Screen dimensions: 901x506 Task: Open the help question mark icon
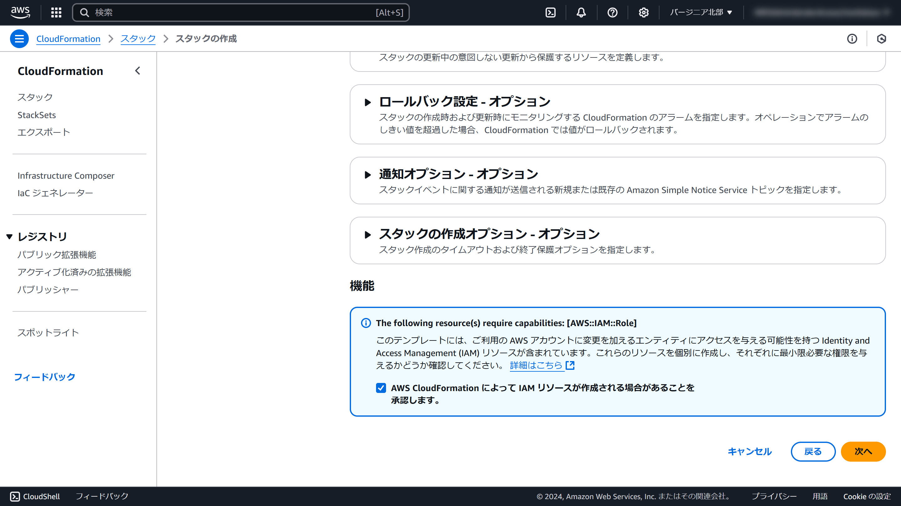(612, 12)
